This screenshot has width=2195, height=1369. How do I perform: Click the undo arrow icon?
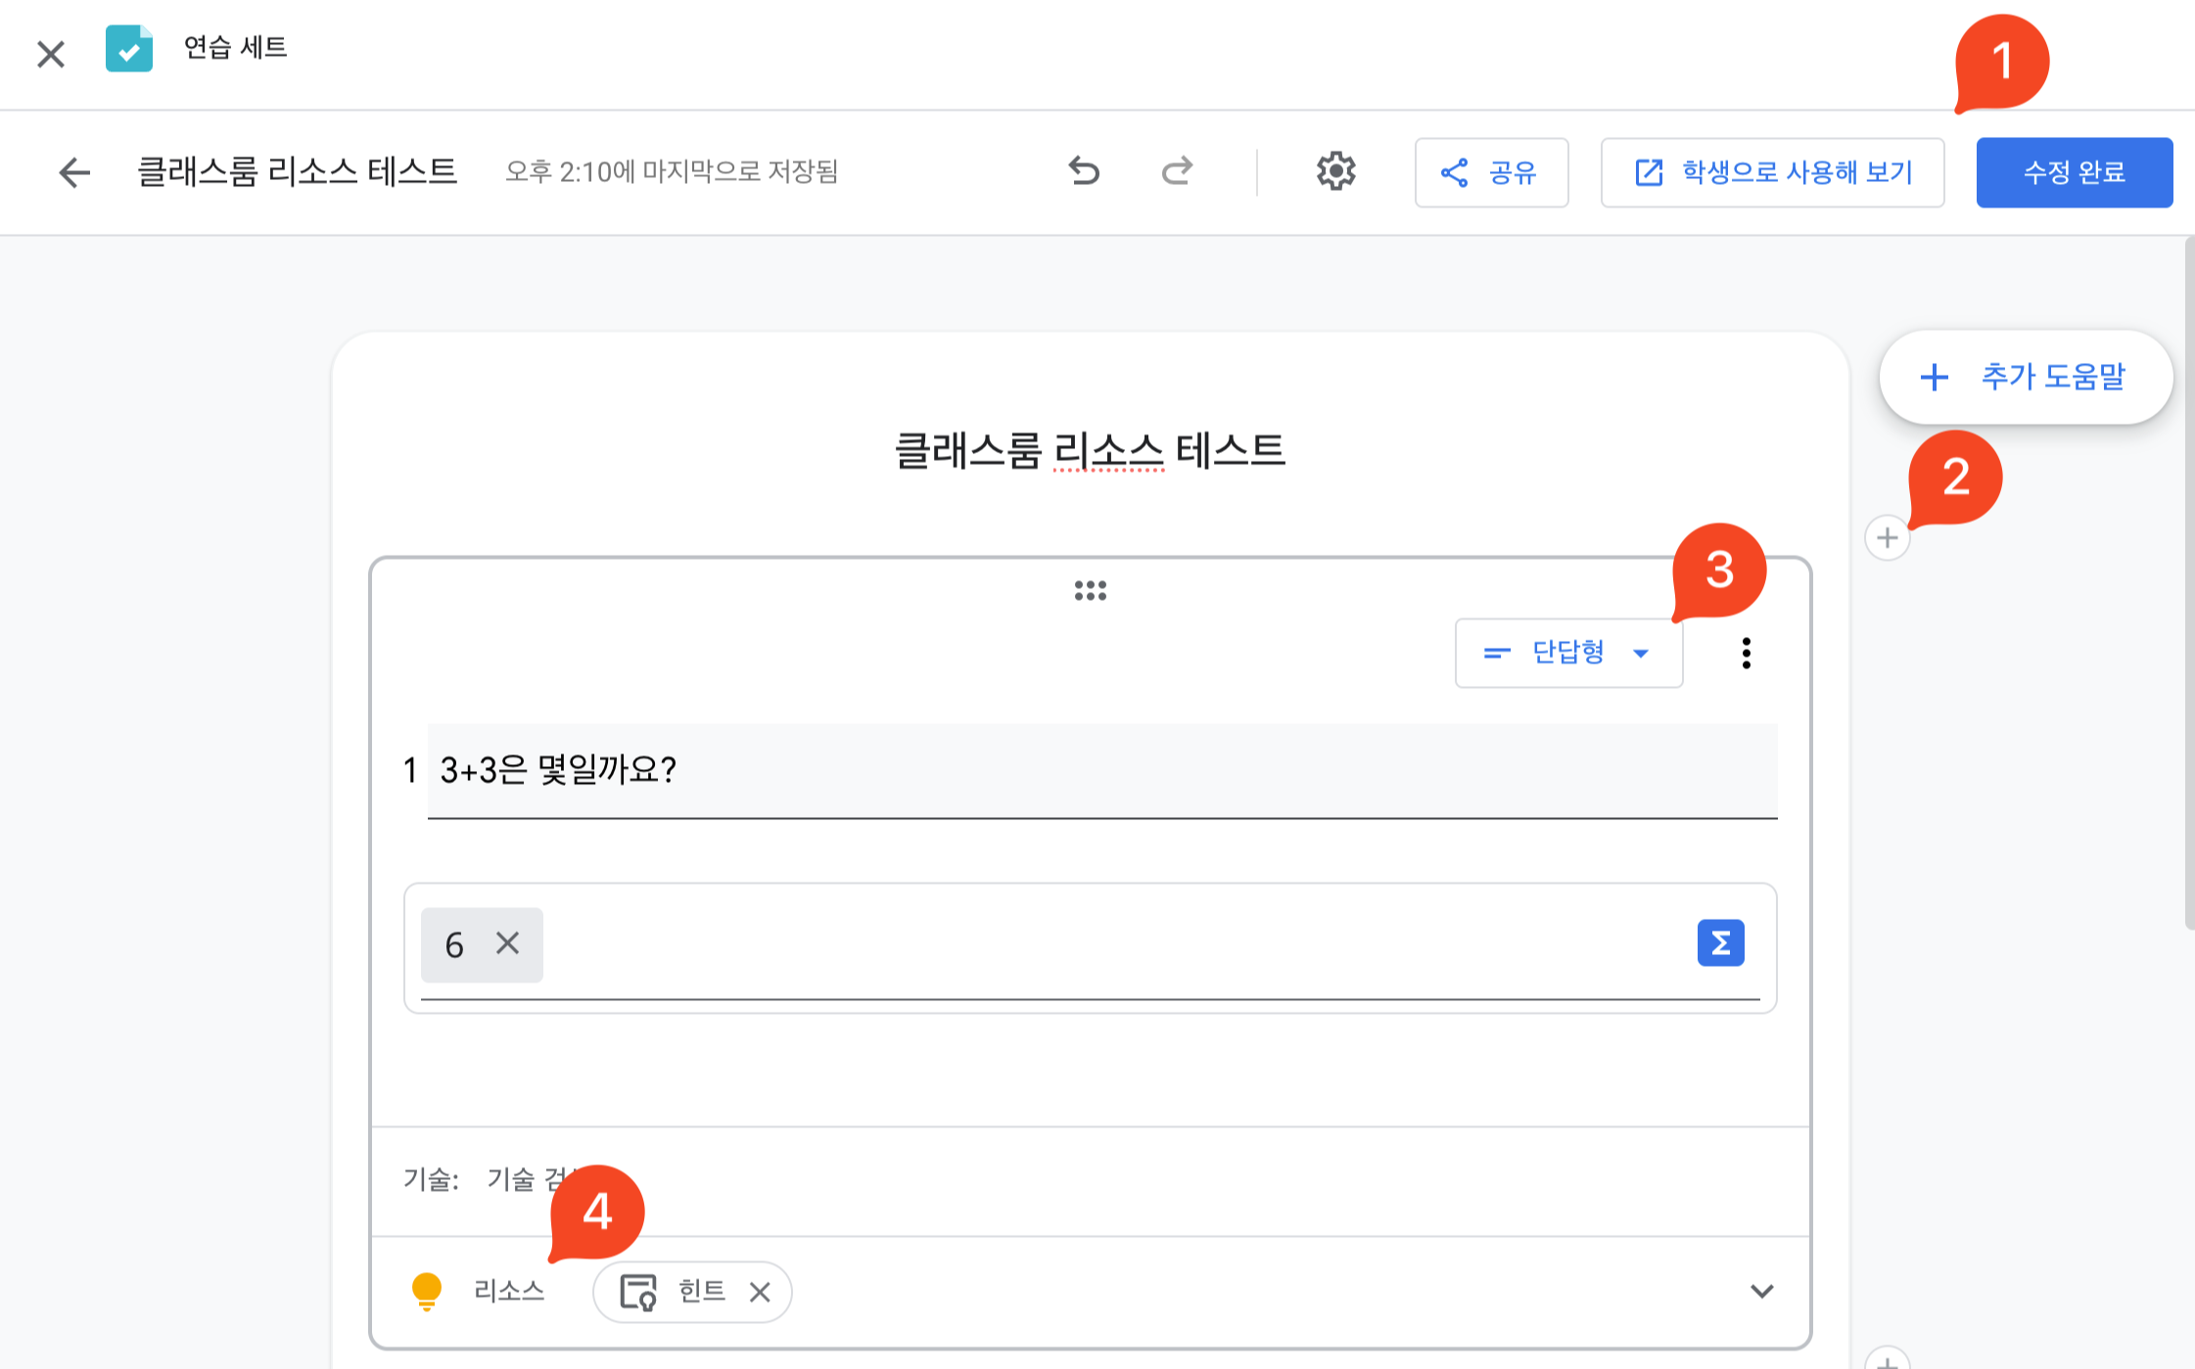[1084, 171]
